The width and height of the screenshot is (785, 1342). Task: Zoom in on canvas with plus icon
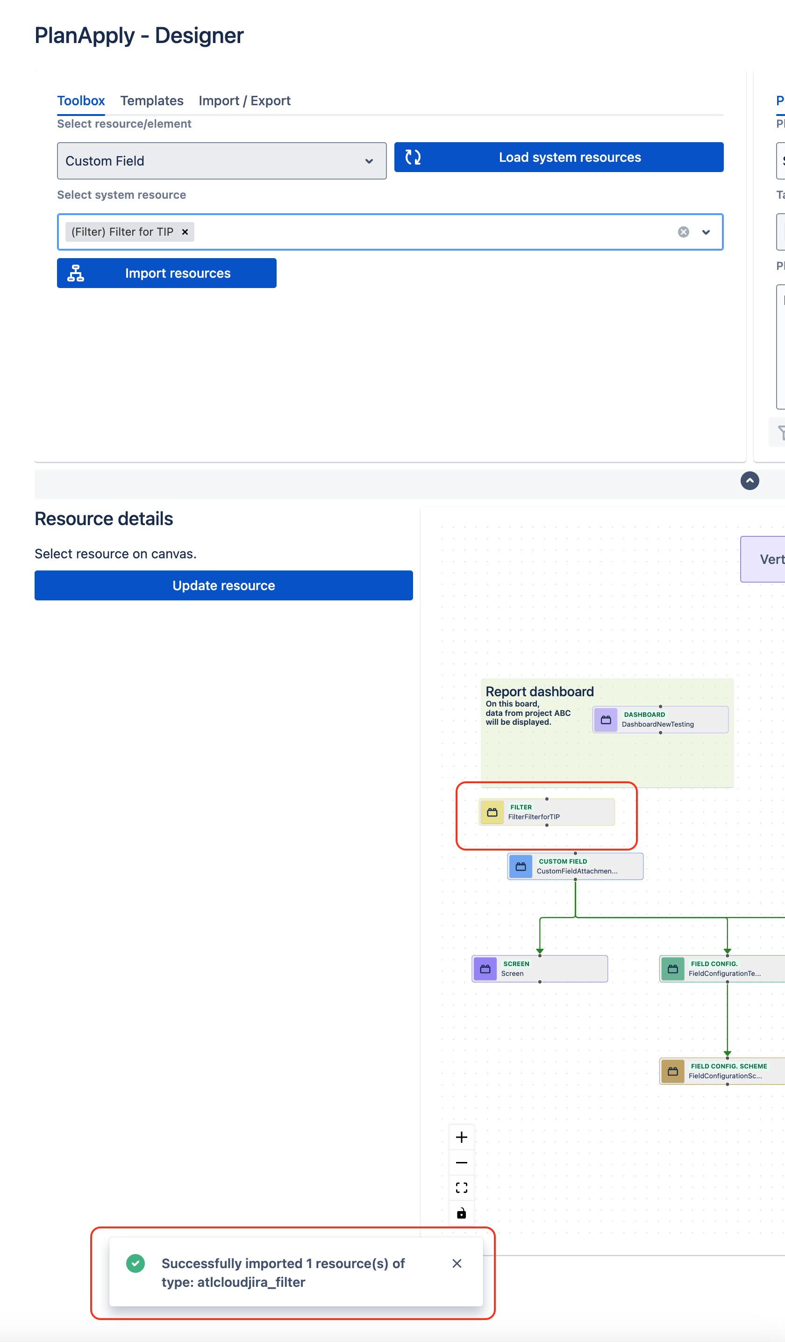461,1137
